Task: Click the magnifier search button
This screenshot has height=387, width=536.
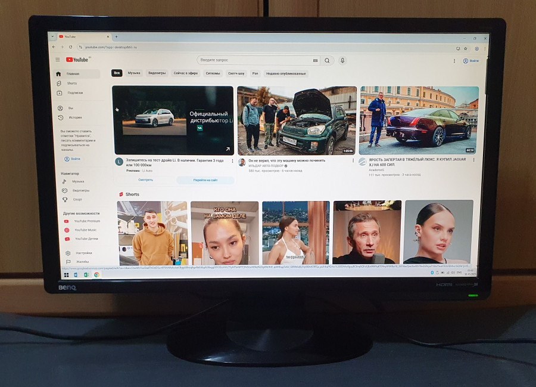Action: coord(326,61)
